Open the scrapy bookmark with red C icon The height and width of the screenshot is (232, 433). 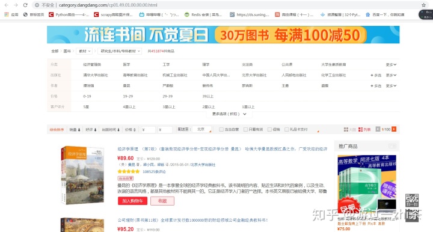pos(113,14)
